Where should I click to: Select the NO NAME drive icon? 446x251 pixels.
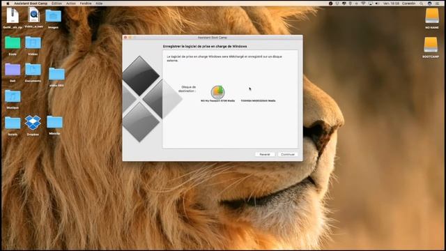(x=432, y=16)
